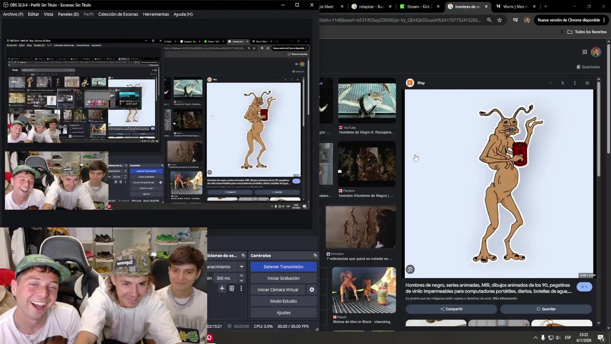Screen dimensions: 611x344
Task: Click Ir button to visit page
Action: pos(584,287)
